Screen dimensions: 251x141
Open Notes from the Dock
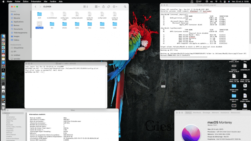tap(3, 59)
